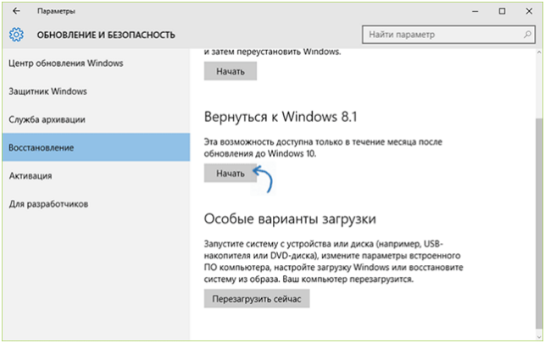This screenshot has width=545, height=343.
Task: Click the scrollbar down arrow
Action: [539, 337]
